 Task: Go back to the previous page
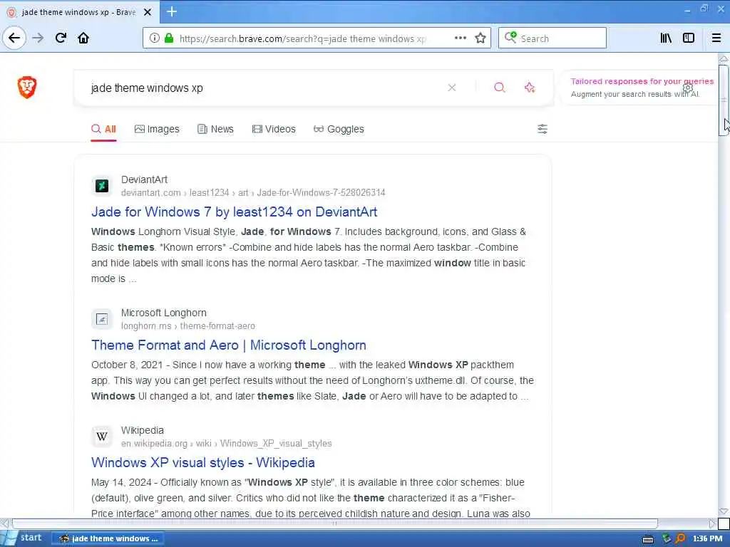(14, 38)
